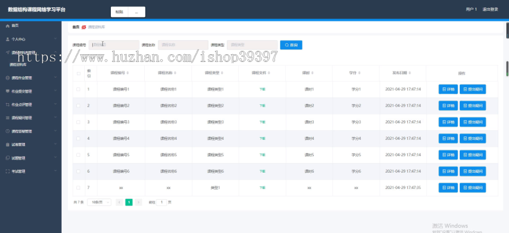Click 提出疑问 for row 课程编号6
Screen dimensions: 509x233
pos(473,171)
